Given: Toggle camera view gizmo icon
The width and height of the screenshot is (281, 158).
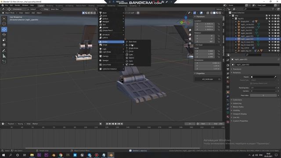Looking at the screenshot, I should click(x=190, y=39).
